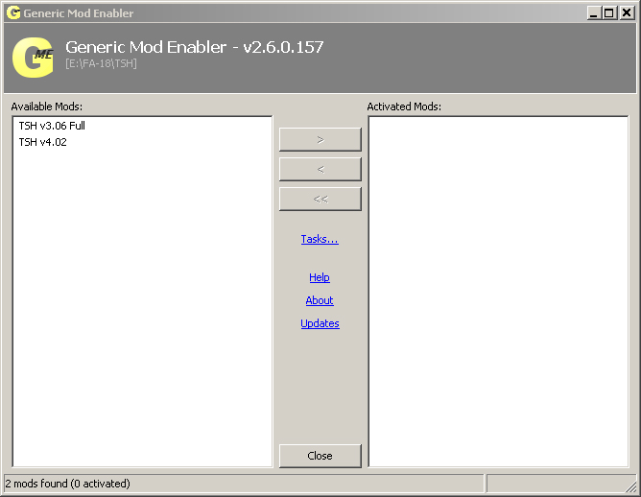The height and width of the screenshot is (497, 641).
Task: Click the GME logo in the header
Action: coord(33,57)
